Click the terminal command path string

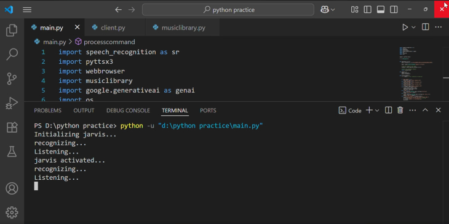(x=210, y=126)
